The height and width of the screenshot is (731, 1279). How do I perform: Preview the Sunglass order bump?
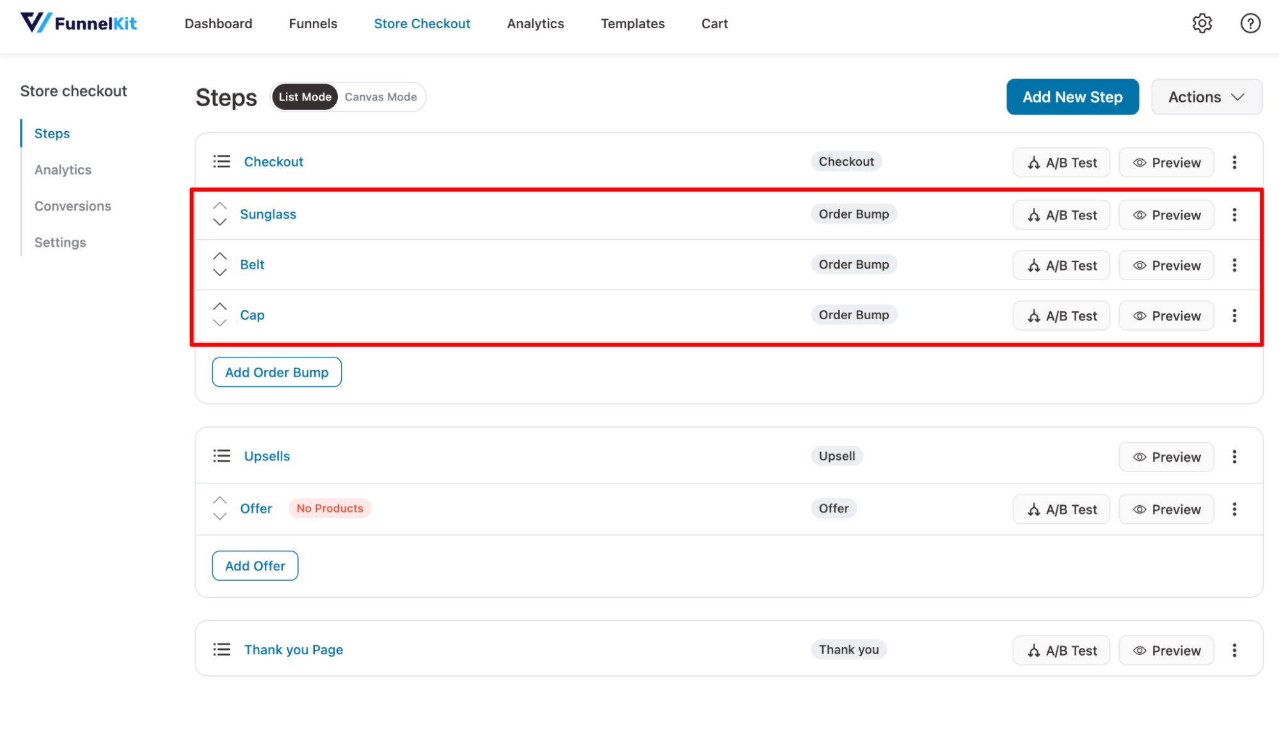point(1166,215)
